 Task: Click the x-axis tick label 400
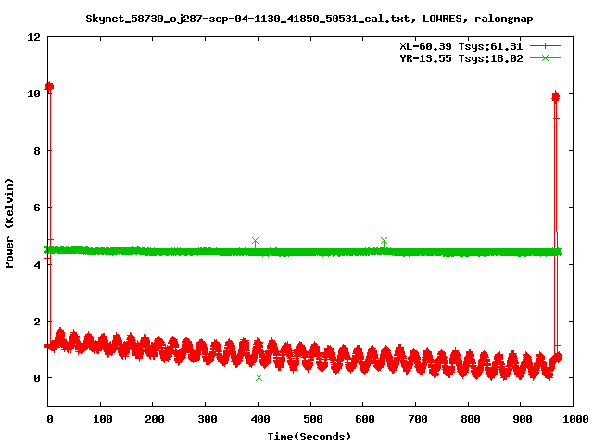(260, 419)
